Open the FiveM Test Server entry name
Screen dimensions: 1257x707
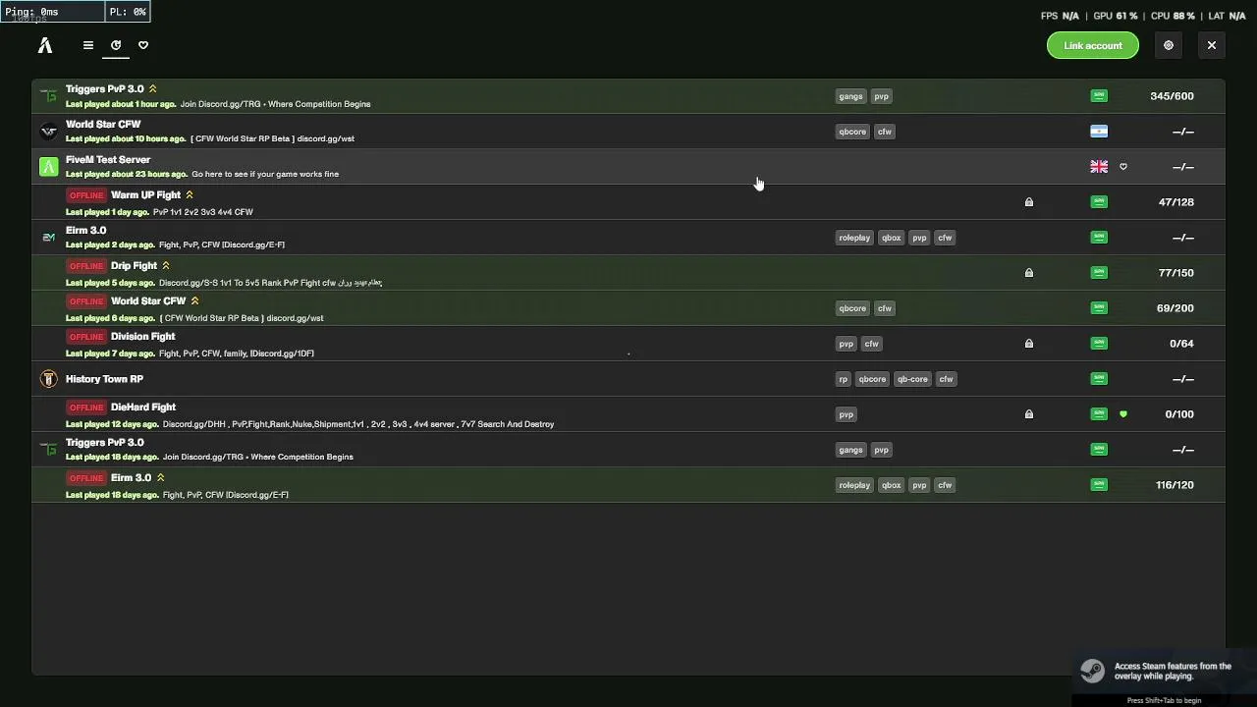108,160
